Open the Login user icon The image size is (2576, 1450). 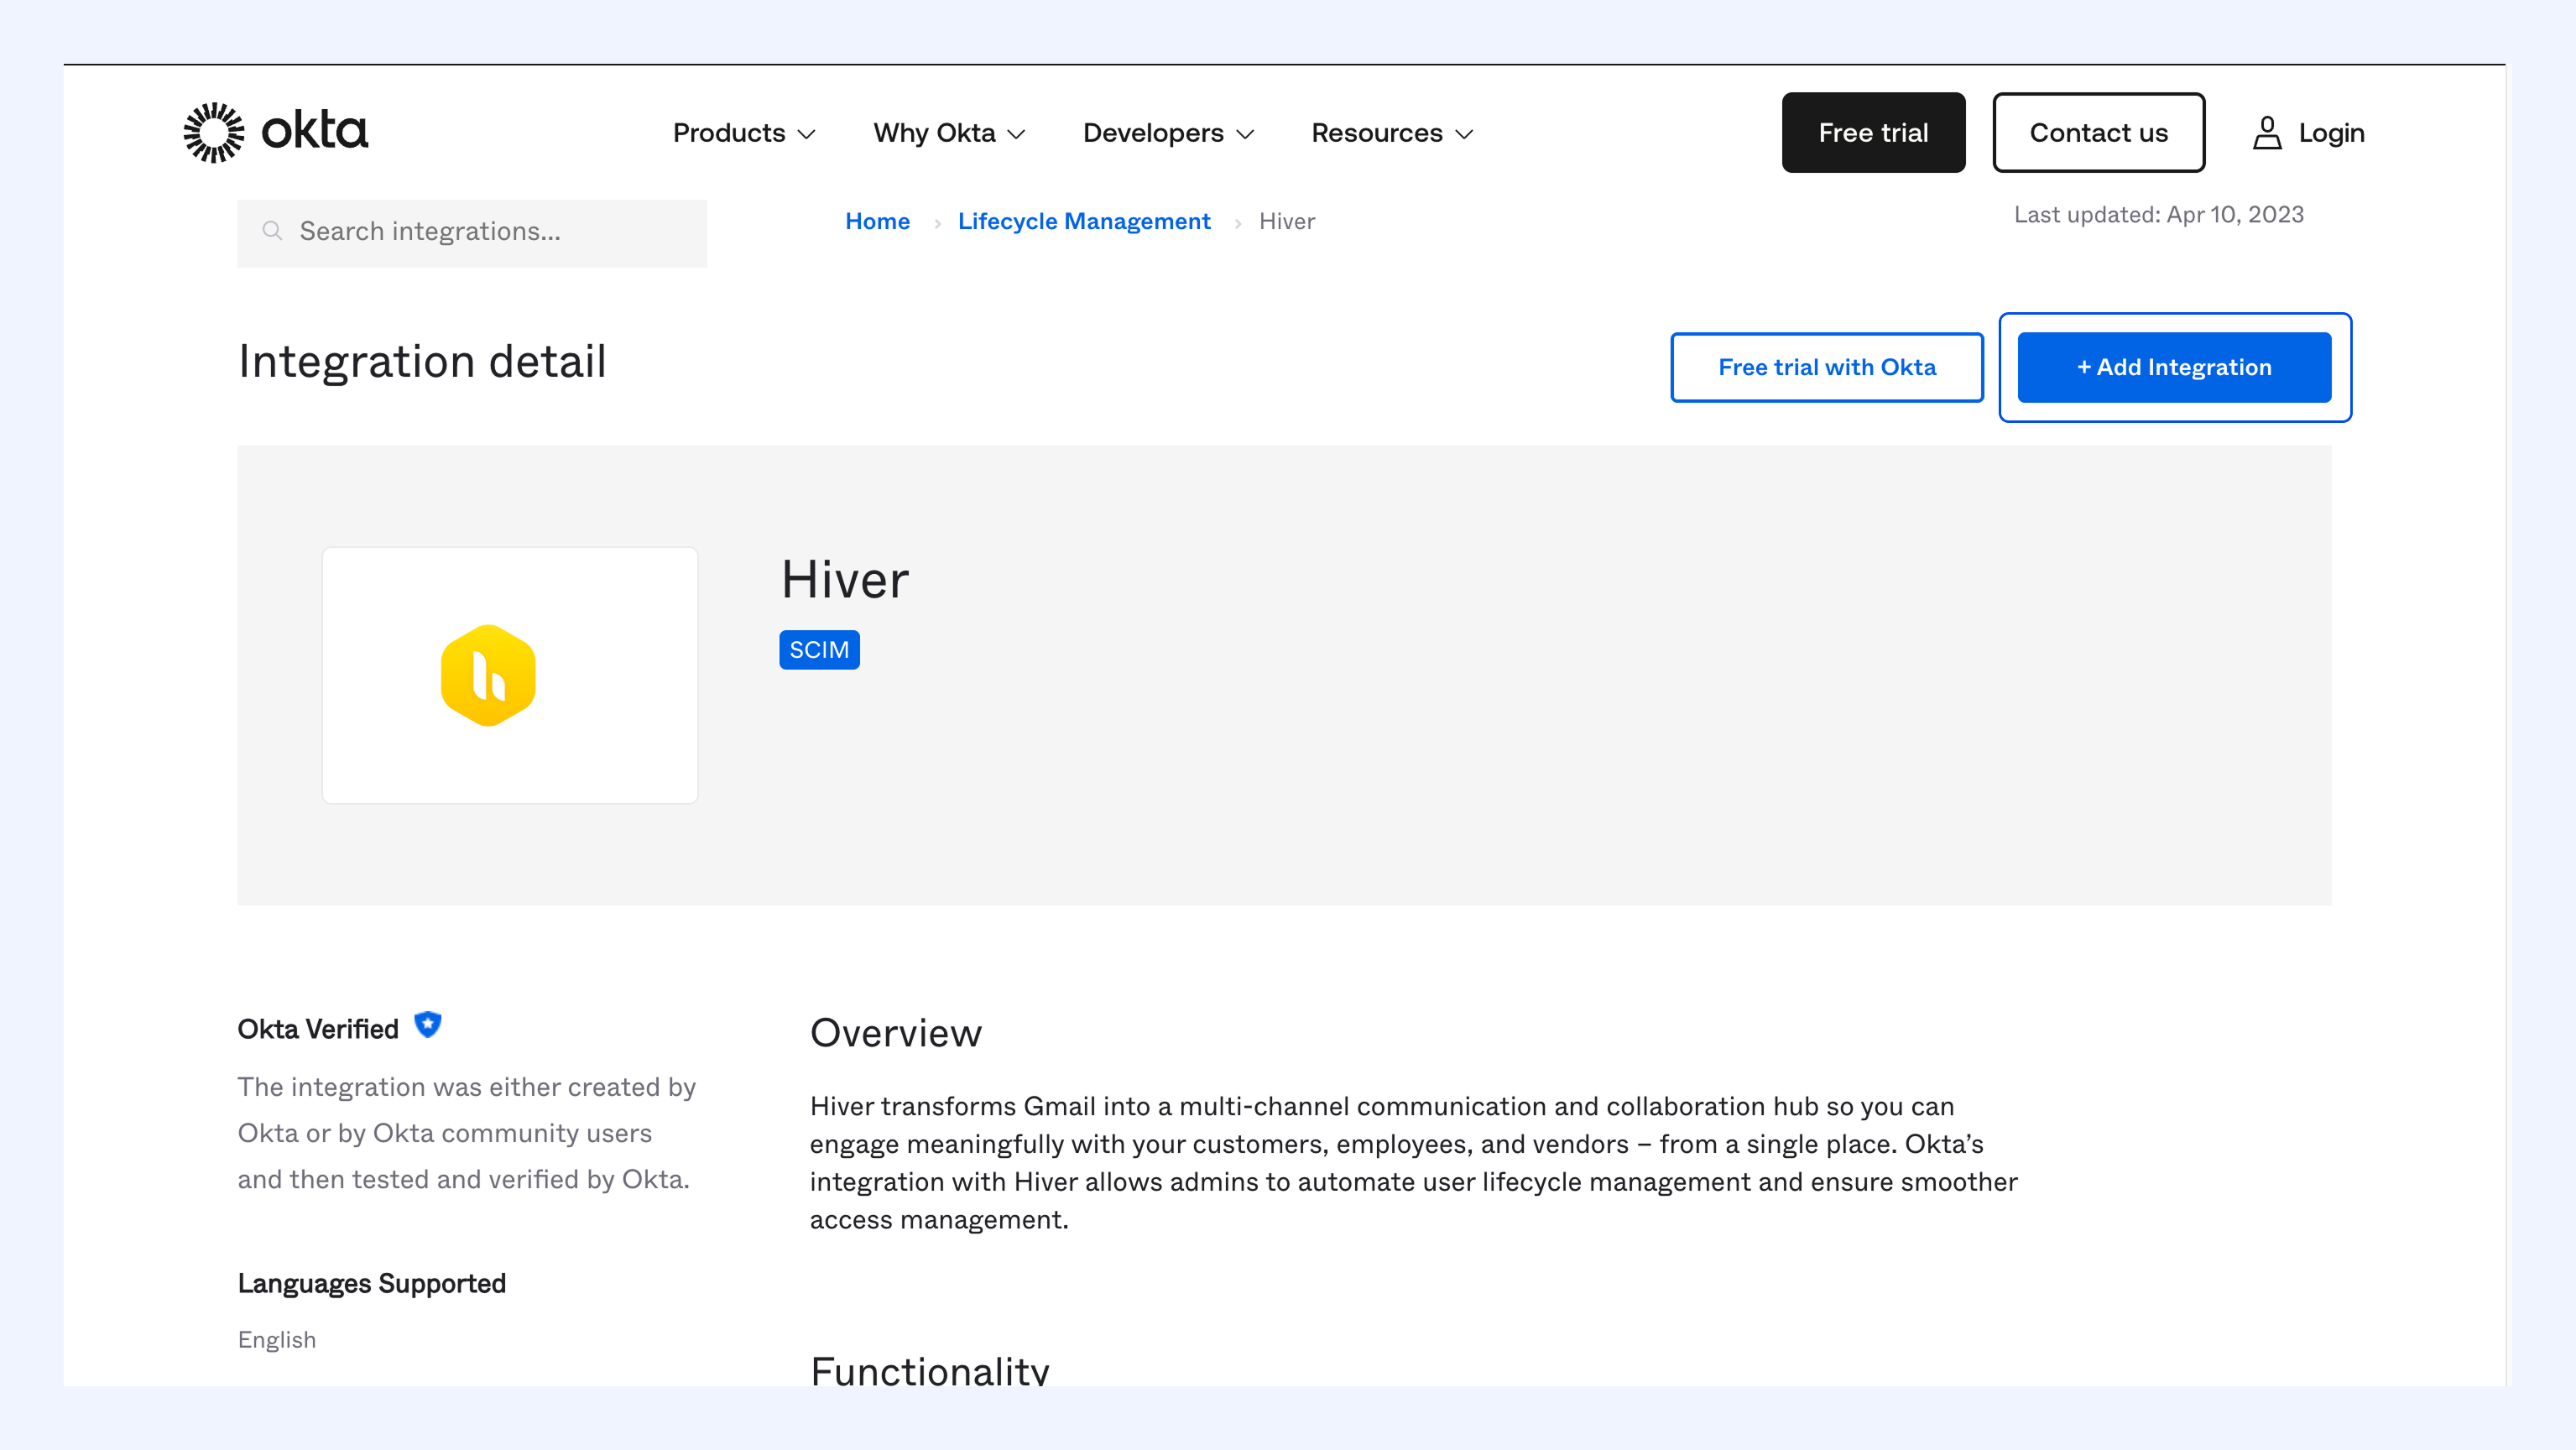2267,133
